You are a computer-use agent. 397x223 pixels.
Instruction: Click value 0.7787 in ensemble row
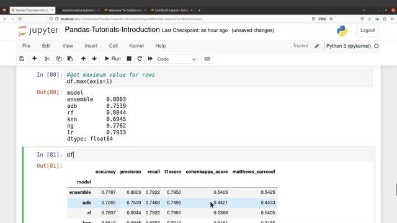[x=109, y=192]
